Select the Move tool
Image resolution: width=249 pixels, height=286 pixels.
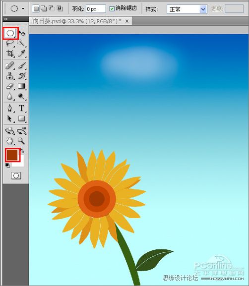(x=22, y=33)
